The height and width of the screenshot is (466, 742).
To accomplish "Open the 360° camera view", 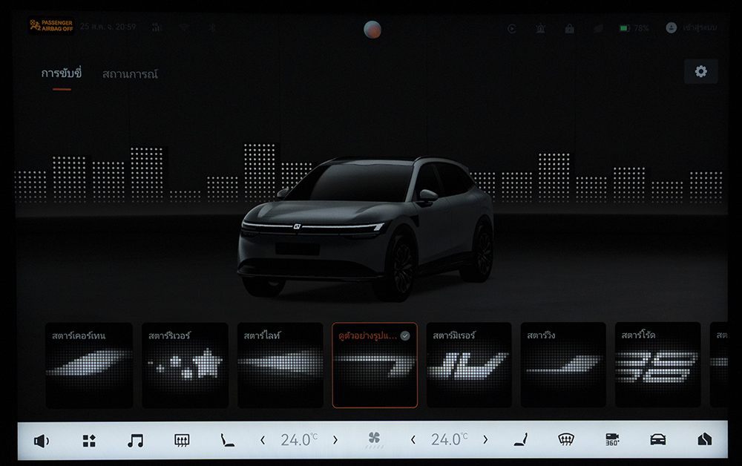I will tap(612, 439).
